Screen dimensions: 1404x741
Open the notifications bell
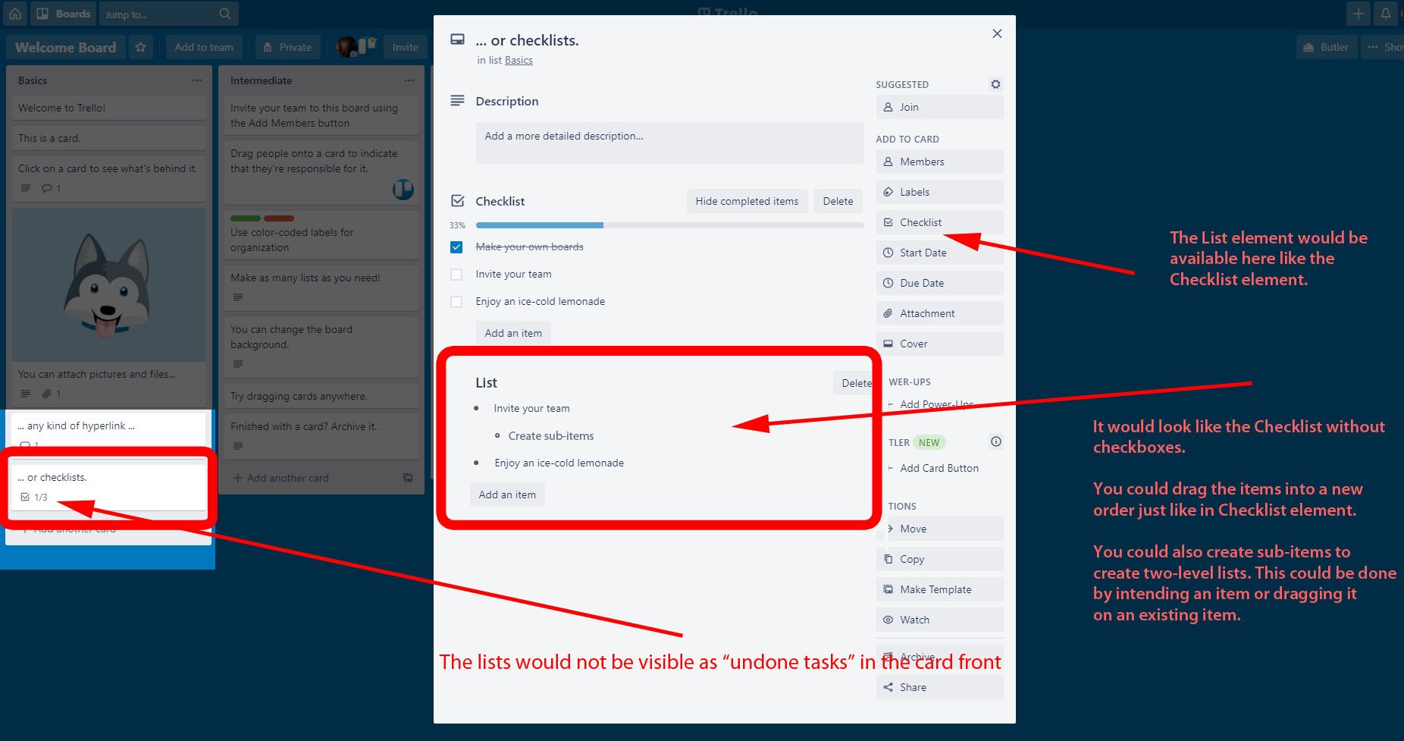(1385, 14)
